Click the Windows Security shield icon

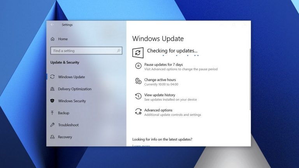pos(53,101)
